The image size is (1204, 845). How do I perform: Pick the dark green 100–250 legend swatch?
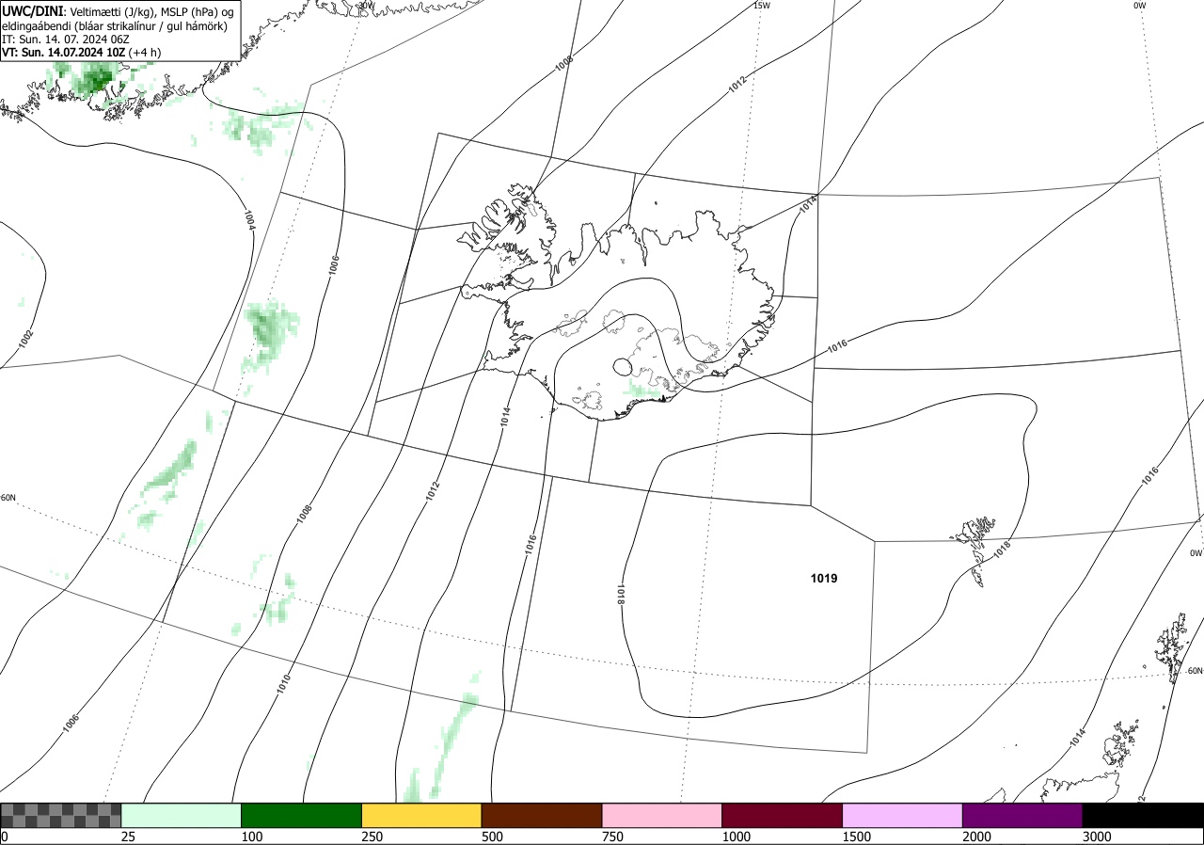[x=302, y=815]
